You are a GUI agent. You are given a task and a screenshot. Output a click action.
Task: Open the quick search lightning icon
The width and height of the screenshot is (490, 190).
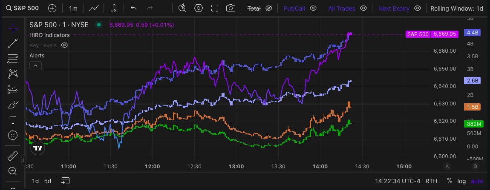(182, 9)
